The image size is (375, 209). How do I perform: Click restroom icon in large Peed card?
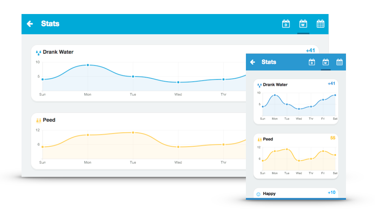click(x=39, y=121)
